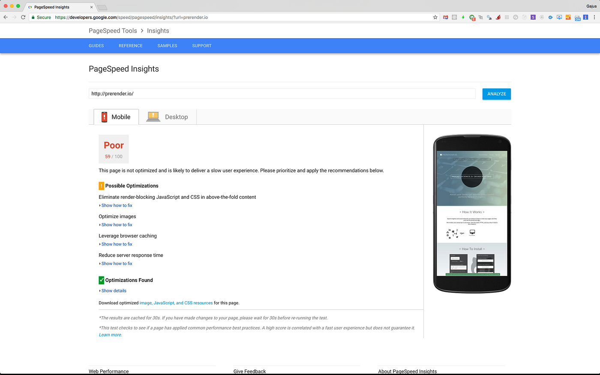Select the Mobile tab

coord(116,117)
